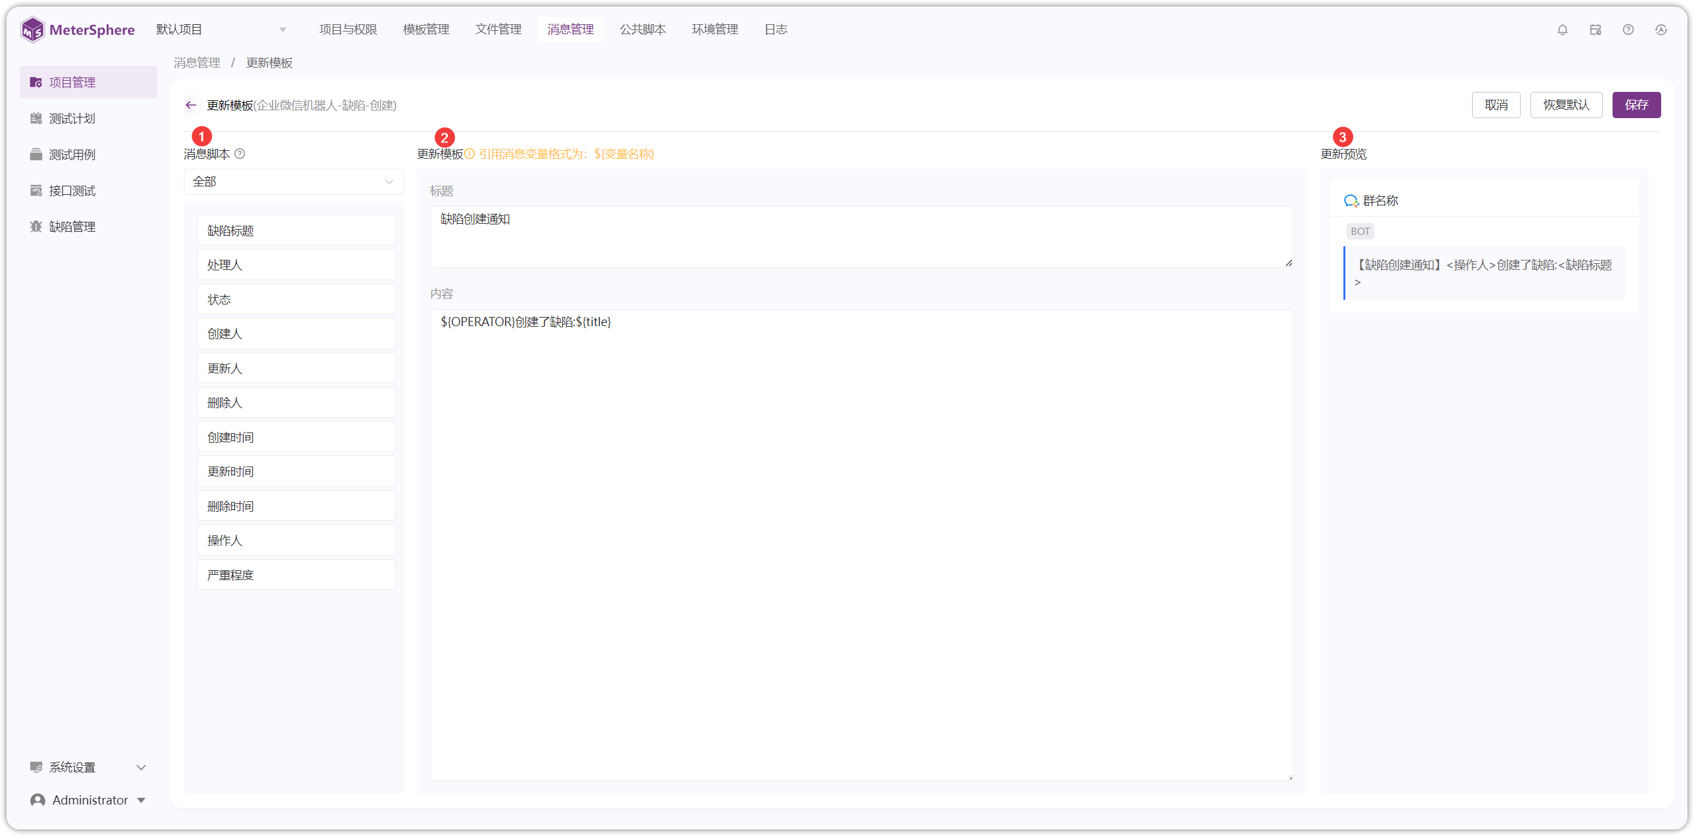1694x836 pixels.
Task: Open the 全部 script filter dropdown
Action: [293, 181]
